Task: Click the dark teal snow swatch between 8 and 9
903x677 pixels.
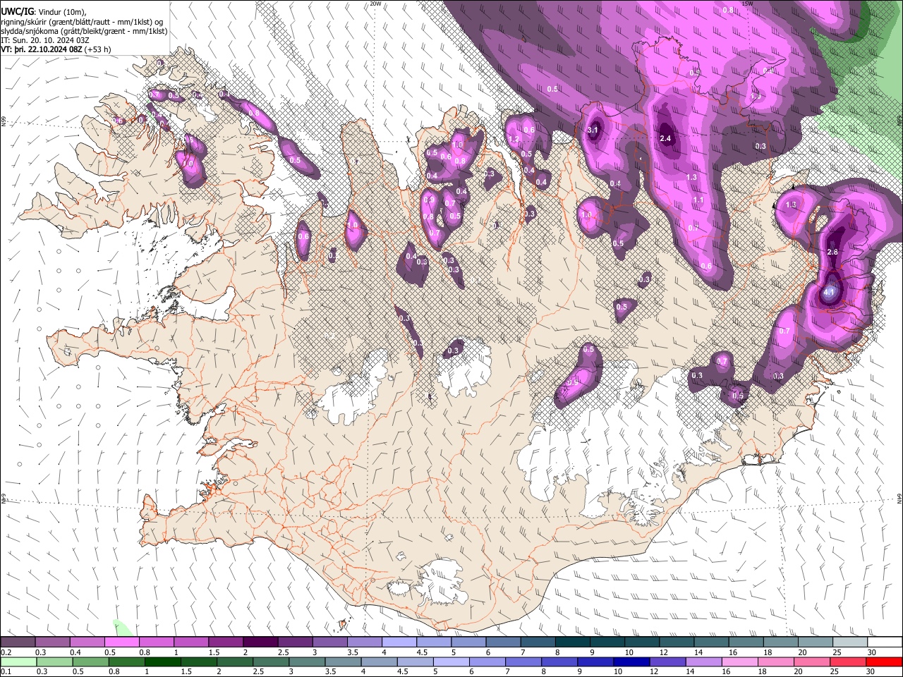Action: [572, 642]
